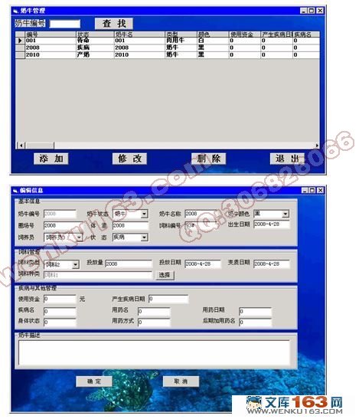
Task: Click the 待命 status cell in row 001
Action: [96, 41]
